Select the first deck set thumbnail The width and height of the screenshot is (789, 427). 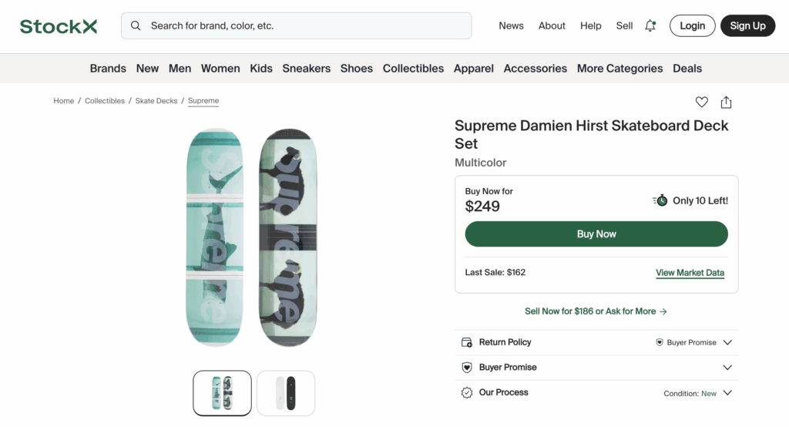tap(222, 393)
